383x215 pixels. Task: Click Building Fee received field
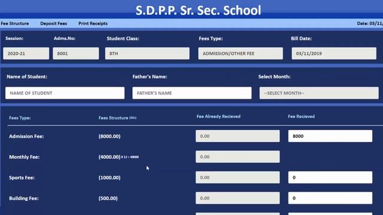point(330,198)
